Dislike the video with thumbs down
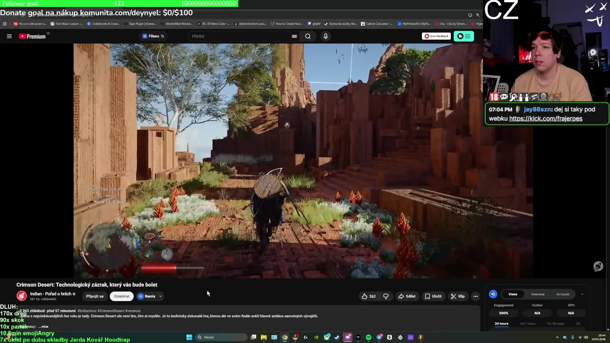 coord(386,296)
